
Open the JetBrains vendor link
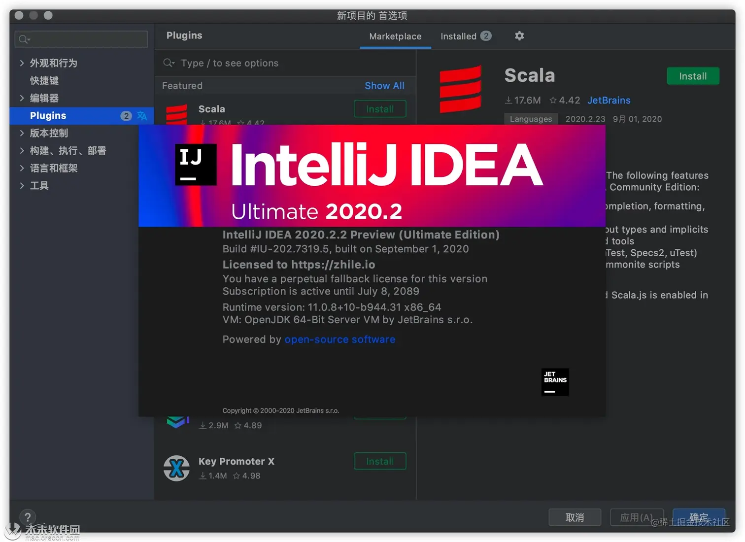coord(609,101)
